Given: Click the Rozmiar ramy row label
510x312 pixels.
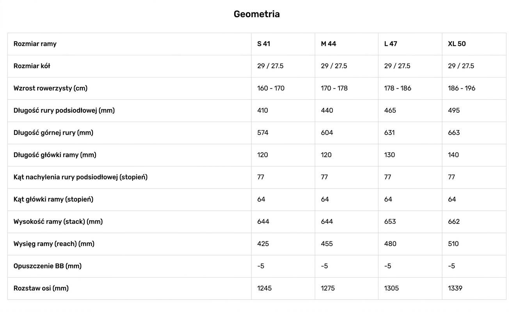Looking at the screenshot, I should click(35, 44).
